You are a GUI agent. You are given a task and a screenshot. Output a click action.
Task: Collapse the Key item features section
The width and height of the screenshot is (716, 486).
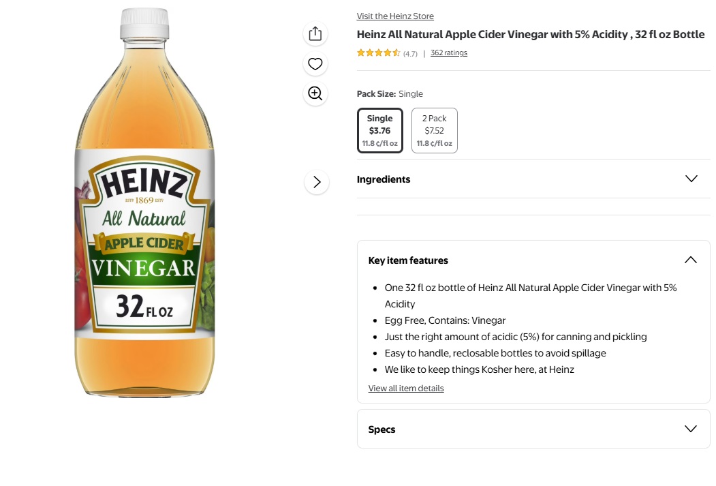tap(690, 260)
